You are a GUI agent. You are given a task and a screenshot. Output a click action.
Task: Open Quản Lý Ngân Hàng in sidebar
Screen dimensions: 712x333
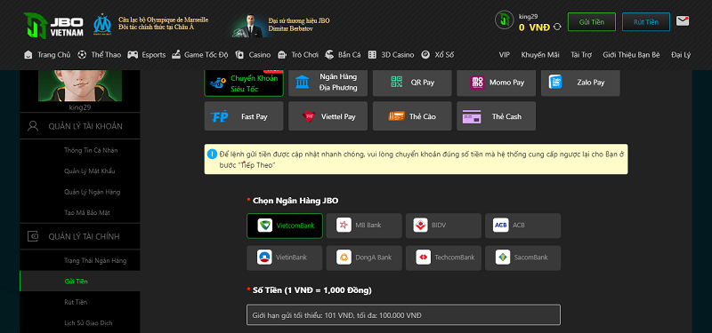93,192
